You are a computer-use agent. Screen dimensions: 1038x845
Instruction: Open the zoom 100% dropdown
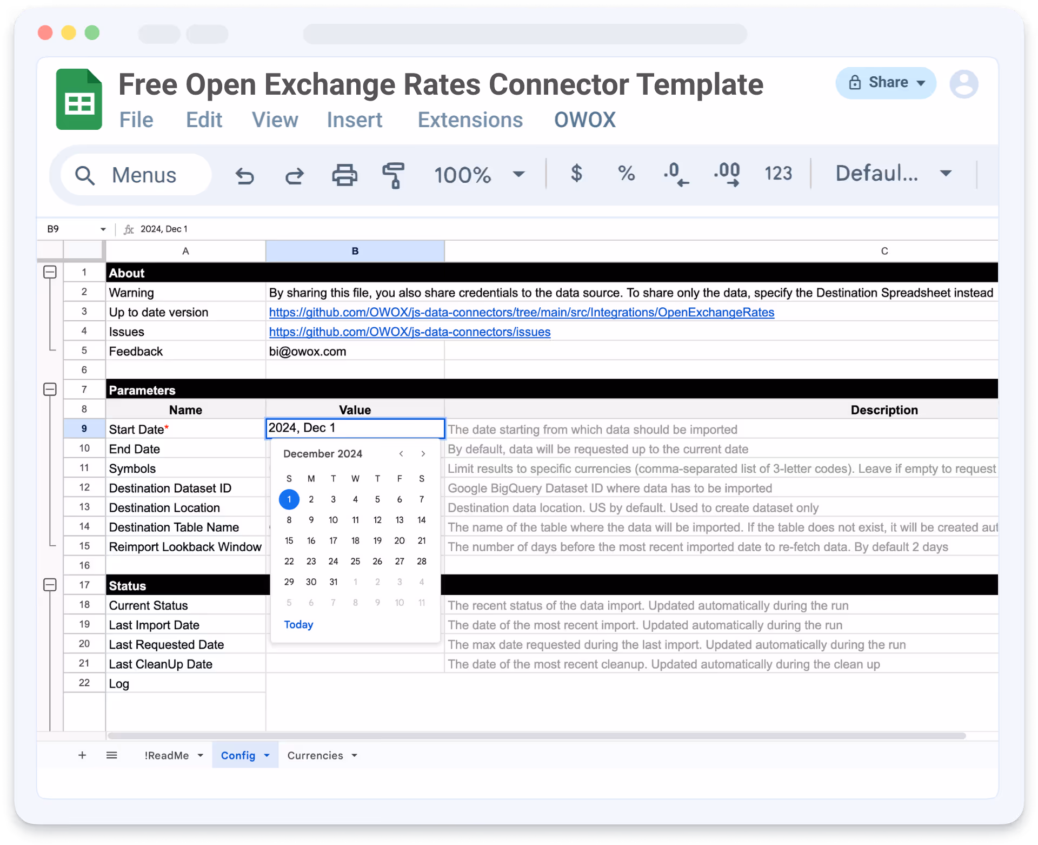pyautogui.click(x=480, y=174)
